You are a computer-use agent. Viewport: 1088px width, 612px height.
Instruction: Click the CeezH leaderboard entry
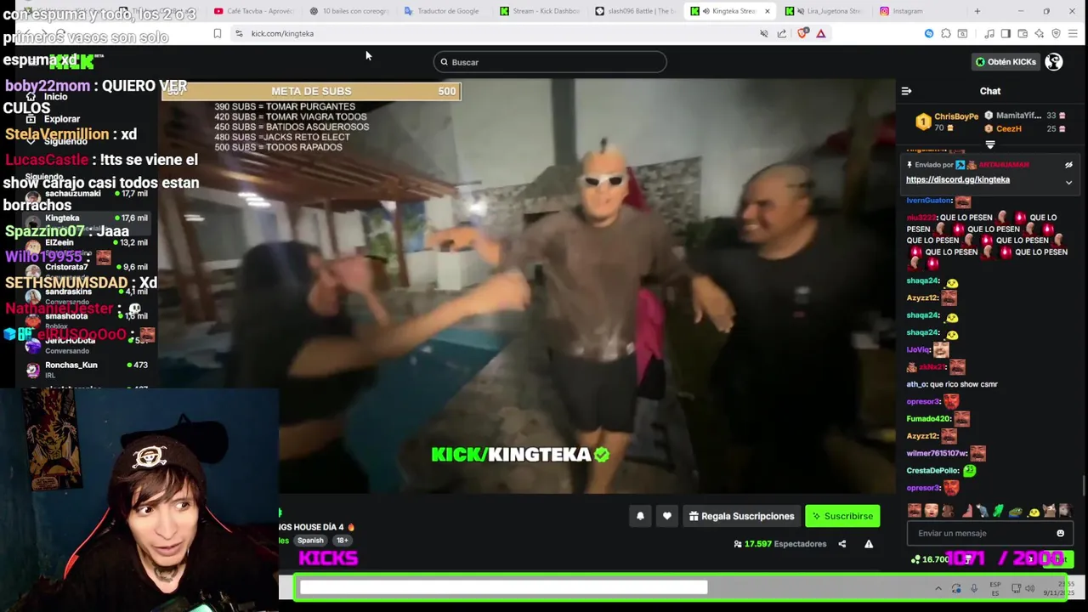click(x=1008, y=128)
